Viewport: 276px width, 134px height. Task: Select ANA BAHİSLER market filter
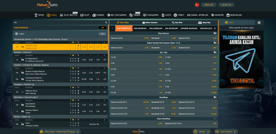pyautogui.click(x=140, y=29)
